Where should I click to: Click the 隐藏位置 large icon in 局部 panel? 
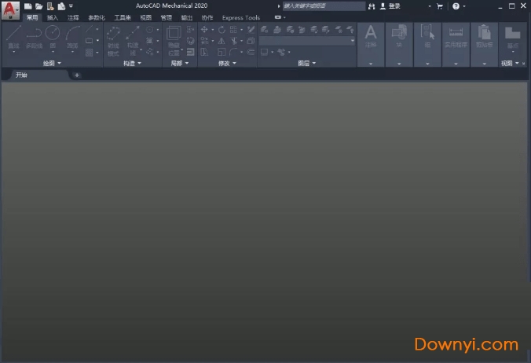[x=174, y=40]
